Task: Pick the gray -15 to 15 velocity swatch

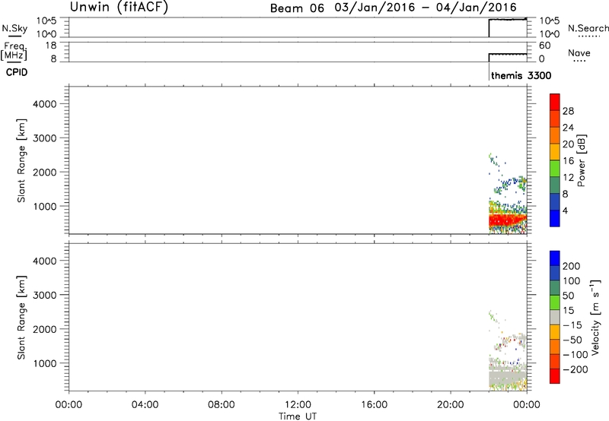Action: (555, 318)
